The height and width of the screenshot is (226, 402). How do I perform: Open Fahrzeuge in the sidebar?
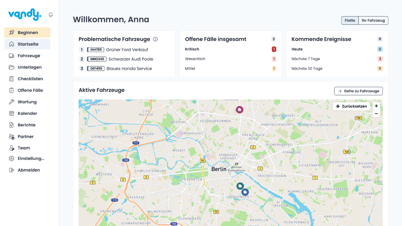29,56
